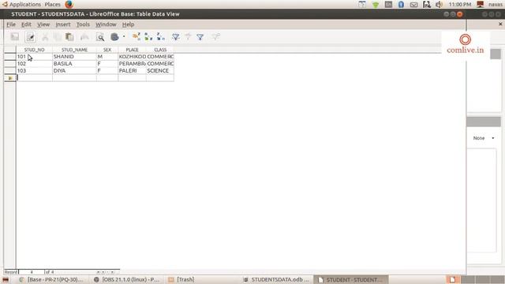Select the new-record row marker
505x284 pixels.
tap(10, 78)
